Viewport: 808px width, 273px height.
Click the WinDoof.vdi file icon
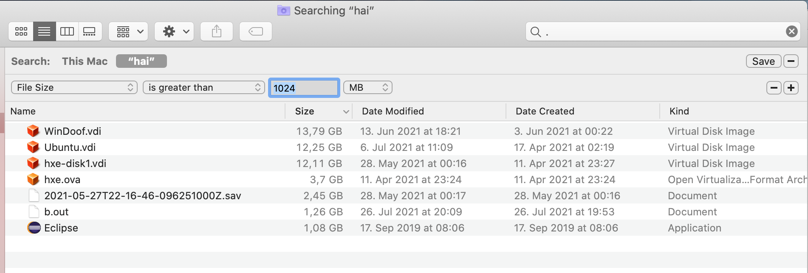33,131
